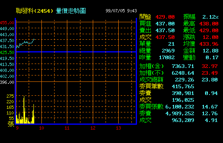Select the 開盤 opening price label
This screenshot has height=143, width=223.
pos(145,17)
